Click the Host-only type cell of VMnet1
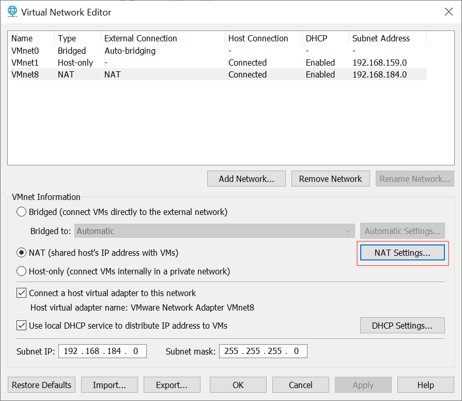Image resolution: width=462 pixels, height=401 pixels. coord(75,63)
